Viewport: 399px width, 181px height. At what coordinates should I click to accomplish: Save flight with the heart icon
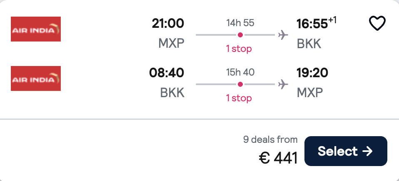[377, 23]
